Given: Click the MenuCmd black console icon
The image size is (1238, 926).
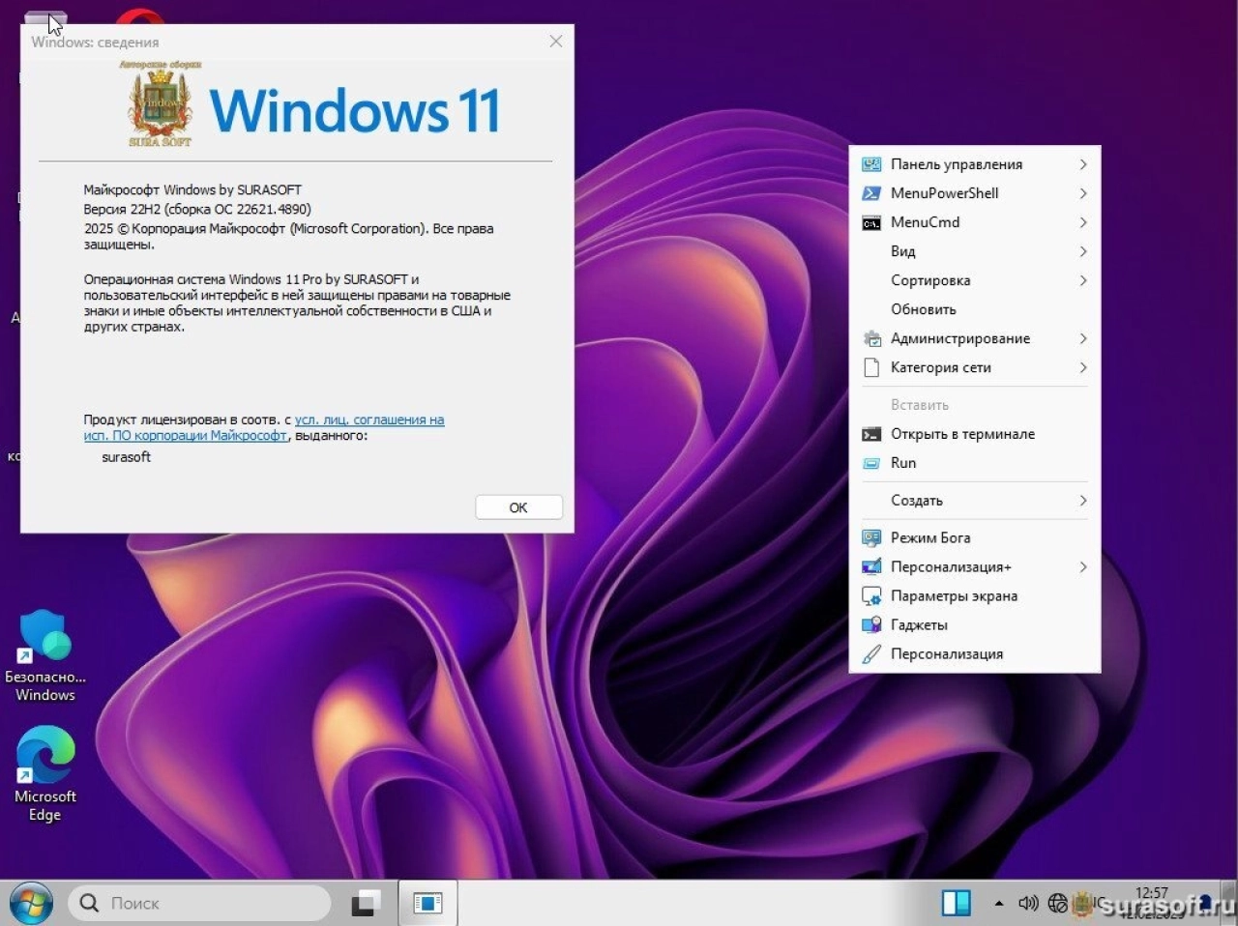Looking at the screenshot, I should (x=871, y=222).
